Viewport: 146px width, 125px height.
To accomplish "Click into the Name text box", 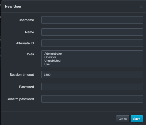I will [x=92, y=32].
